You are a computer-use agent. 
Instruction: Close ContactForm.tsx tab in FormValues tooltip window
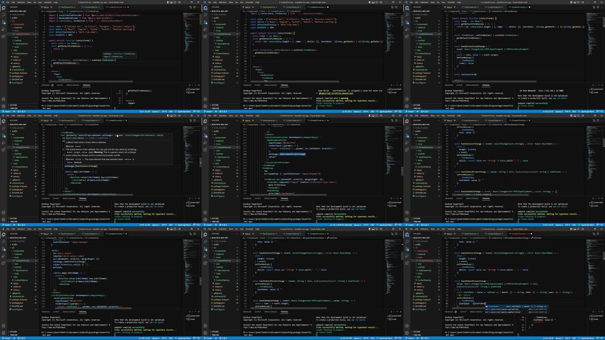pyautogui.click(x=128, y=7)
